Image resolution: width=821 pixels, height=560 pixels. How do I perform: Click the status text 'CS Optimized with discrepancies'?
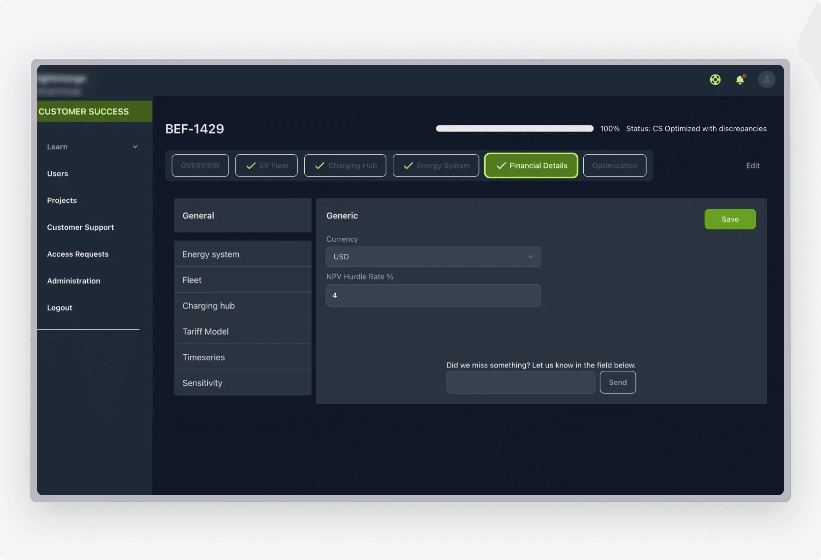tap(709, 128)
